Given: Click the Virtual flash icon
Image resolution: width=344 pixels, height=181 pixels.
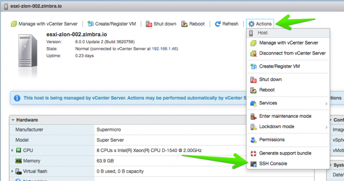Looking at the screenshot, I should click(19, 171).
